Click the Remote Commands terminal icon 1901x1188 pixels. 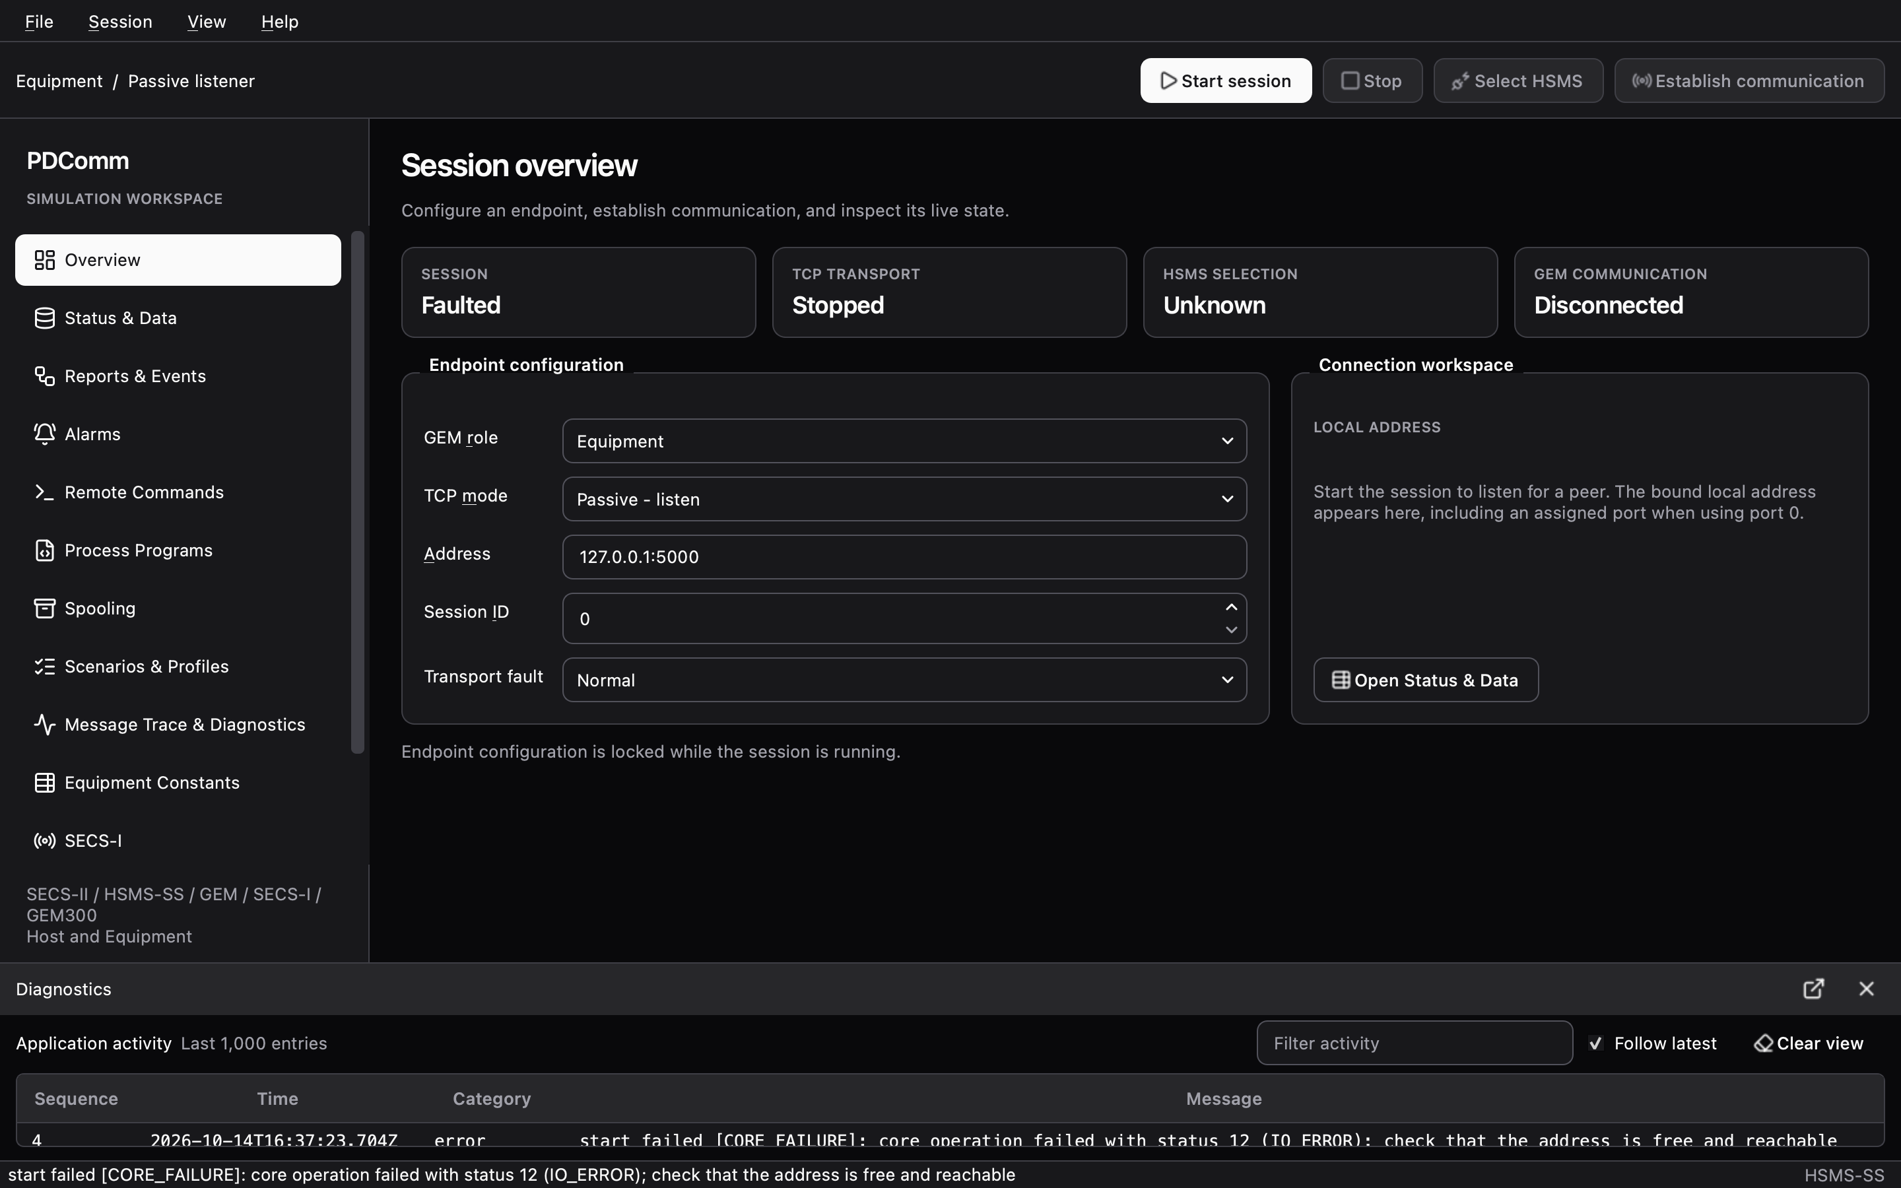pos(45,492)
